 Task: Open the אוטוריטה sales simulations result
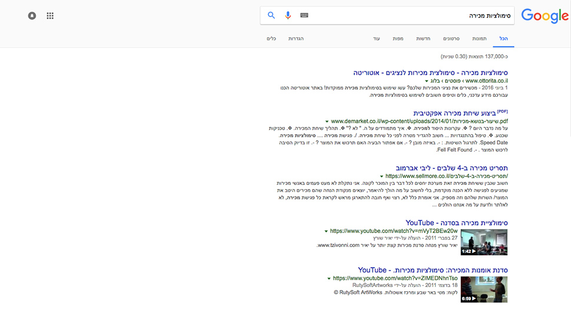[430, 73]
